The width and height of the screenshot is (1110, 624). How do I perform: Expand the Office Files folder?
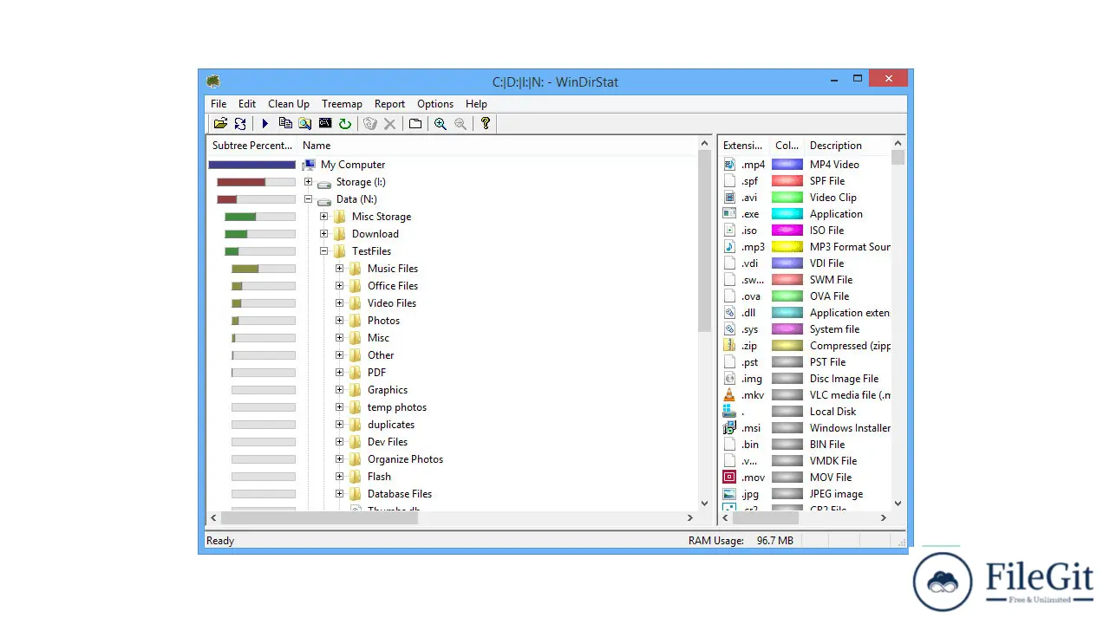tap(339, 286)
